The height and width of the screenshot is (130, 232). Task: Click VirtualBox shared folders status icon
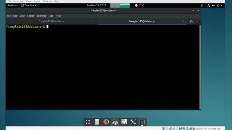point(177,129)
